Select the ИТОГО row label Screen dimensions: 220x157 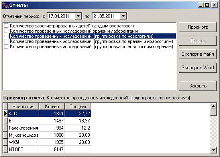tap(23, 149)
